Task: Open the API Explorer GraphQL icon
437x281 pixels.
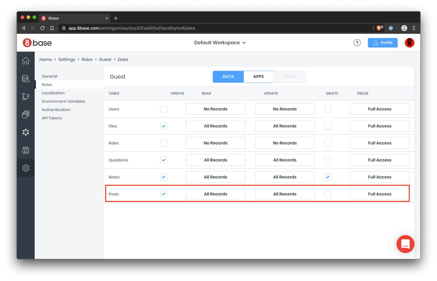Action: (x=26, y=132)
